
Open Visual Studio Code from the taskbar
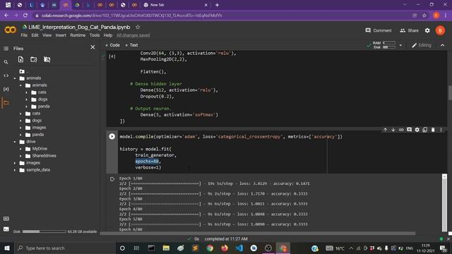click(x=239, y=248)
